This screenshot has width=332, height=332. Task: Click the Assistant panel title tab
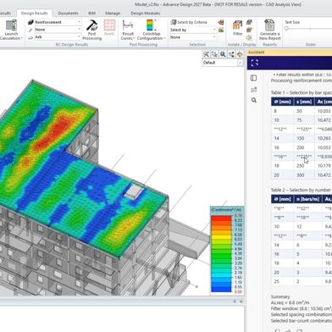tap(256, 53)
